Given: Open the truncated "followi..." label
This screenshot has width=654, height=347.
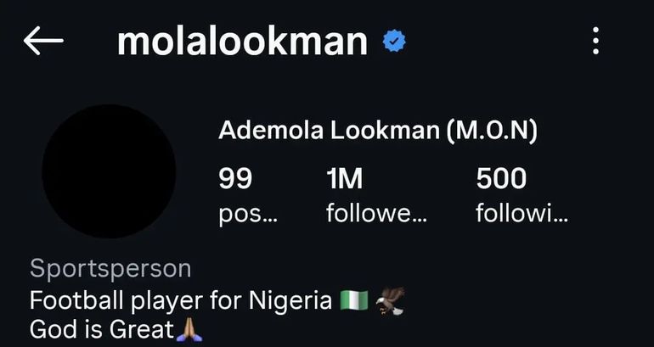Looking at the screenshot, I should coord(522,214).
